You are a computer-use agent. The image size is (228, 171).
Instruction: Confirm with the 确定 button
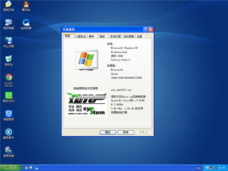pos(108,132)
